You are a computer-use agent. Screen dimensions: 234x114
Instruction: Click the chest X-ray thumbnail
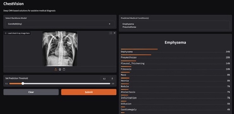coord(60,49)
